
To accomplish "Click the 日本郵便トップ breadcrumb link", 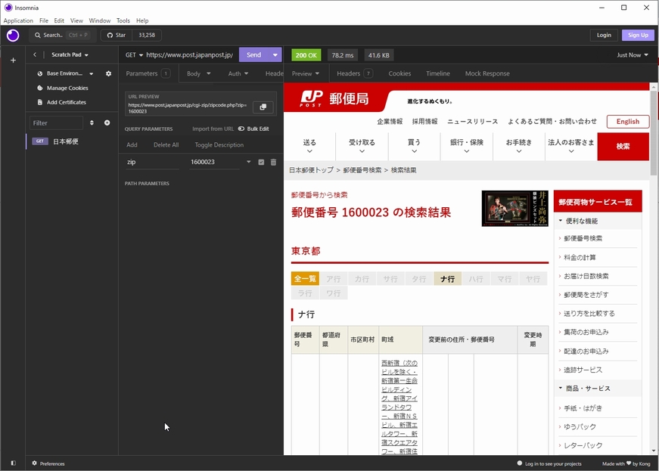I will (311, 170).
